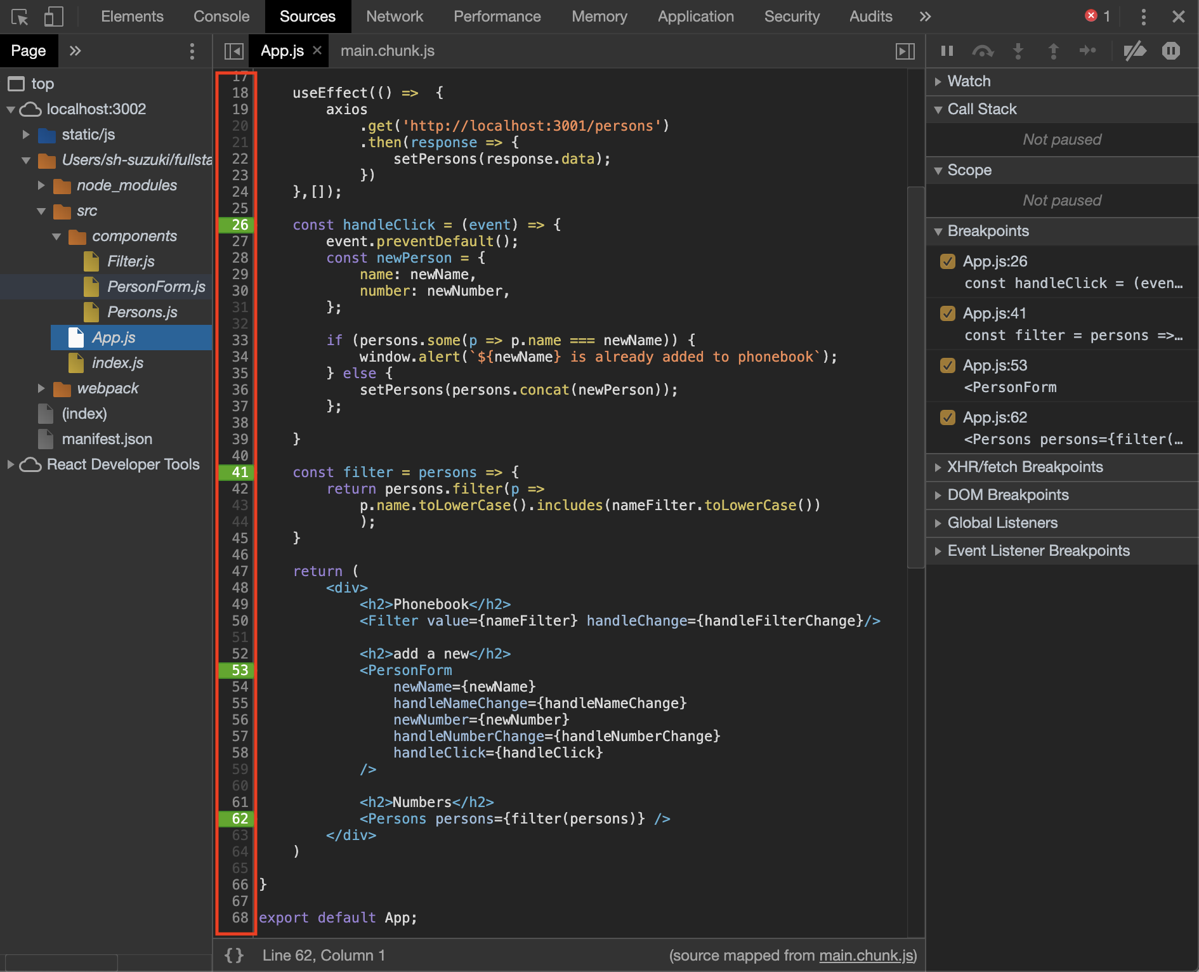Switch to the Network tab
Screen dimensions: 1199x972
pyautogui.click(x=394, y=16)
